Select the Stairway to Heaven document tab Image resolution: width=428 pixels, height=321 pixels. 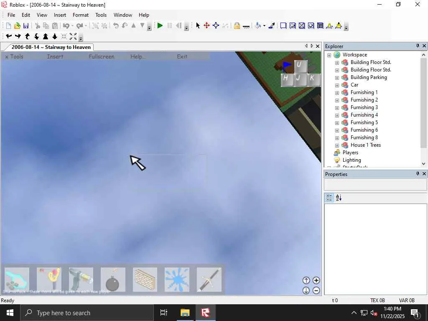click(x=51, y=47)
